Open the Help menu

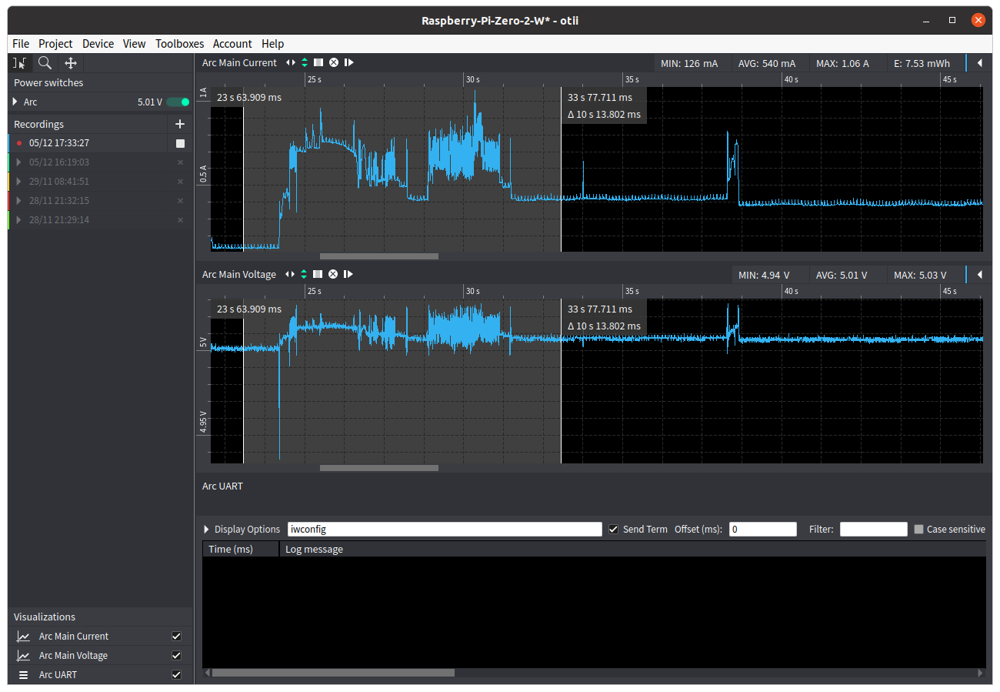(x=272, y=44)
